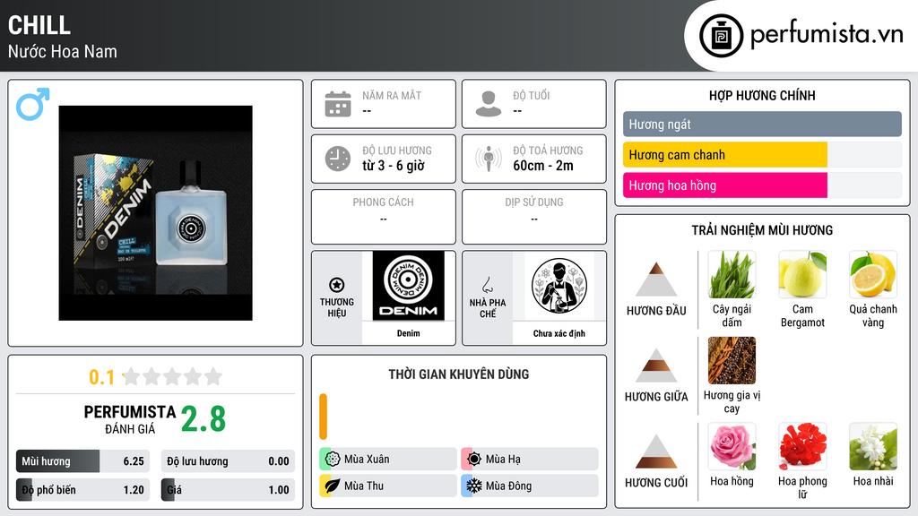This screenshot has height=516, width=918.
Task: Click the Mùa Thu leaf icon
Action: pyautogui.click(x=332, y=486)
